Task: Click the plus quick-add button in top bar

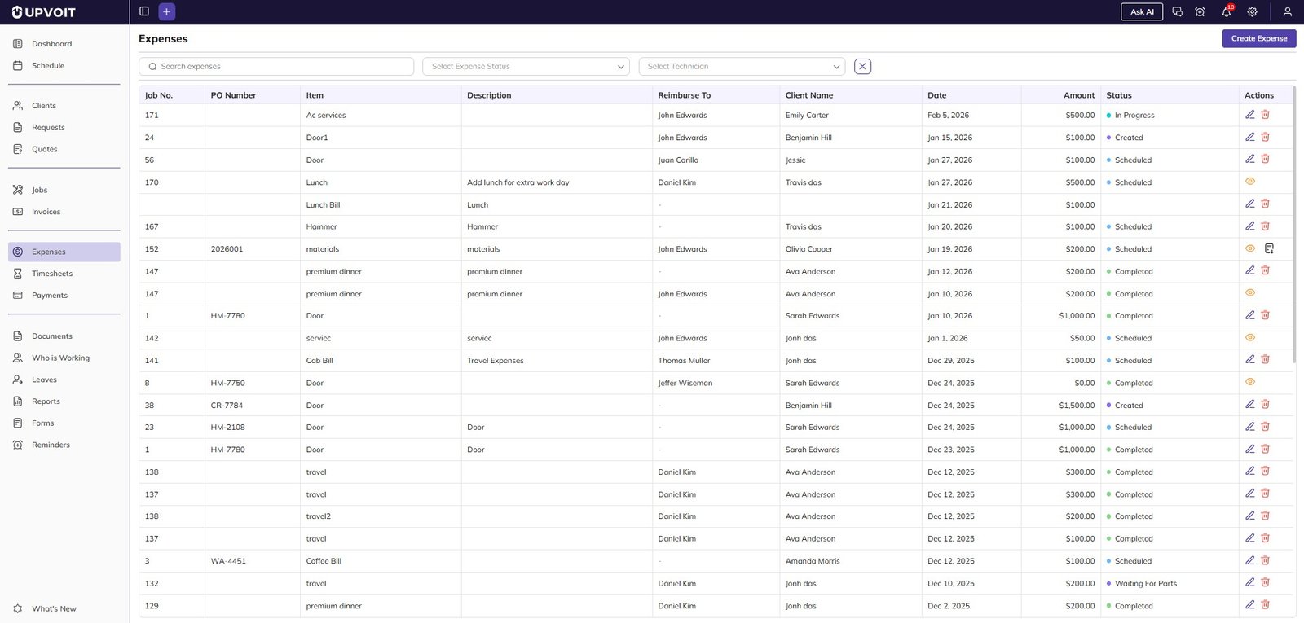Action: point(166,11)
